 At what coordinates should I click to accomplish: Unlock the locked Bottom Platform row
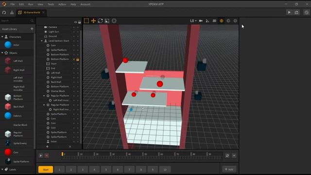coord(78,59)
